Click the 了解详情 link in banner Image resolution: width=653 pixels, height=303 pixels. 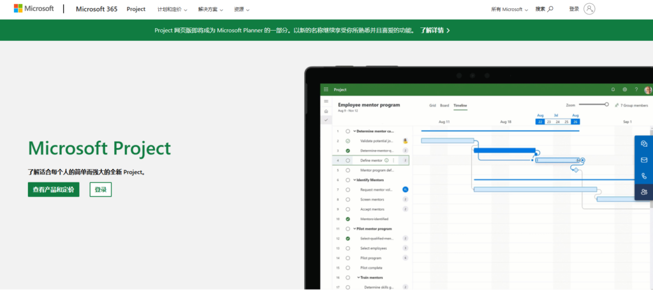pos(435,30)
